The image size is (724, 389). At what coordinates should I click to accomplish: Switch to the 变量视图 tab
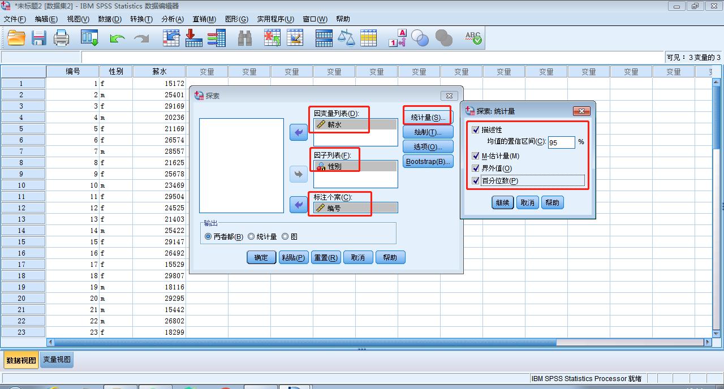coord(57,360)
